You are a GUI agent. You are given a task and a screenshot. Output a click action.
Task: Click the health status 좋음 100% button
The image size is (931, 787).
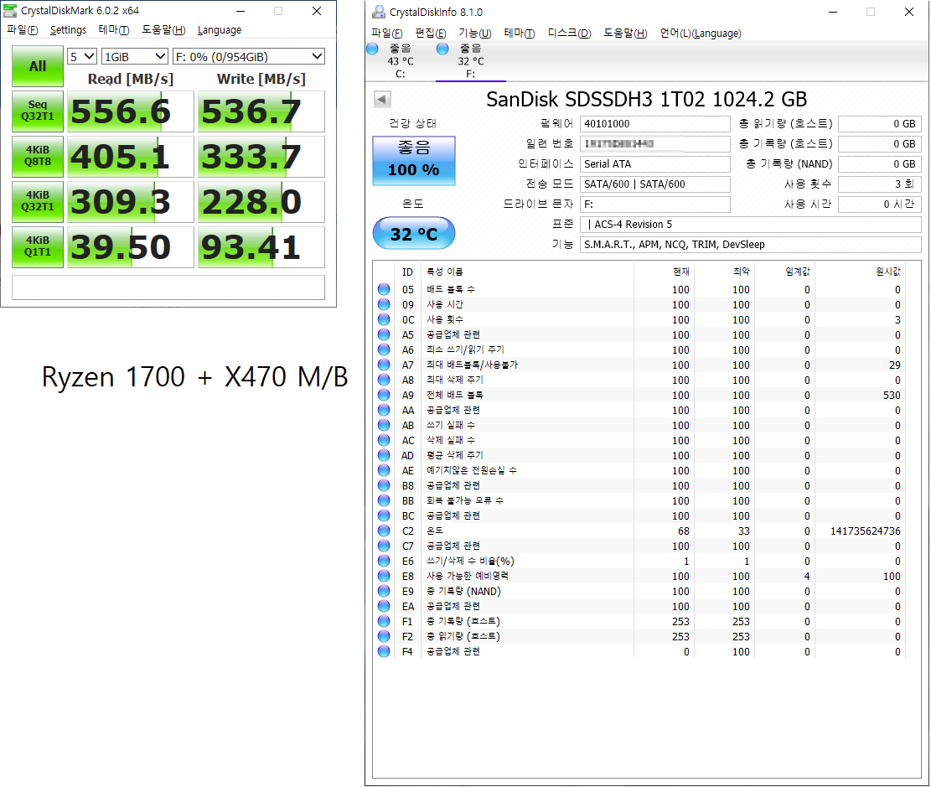(414, 160)
